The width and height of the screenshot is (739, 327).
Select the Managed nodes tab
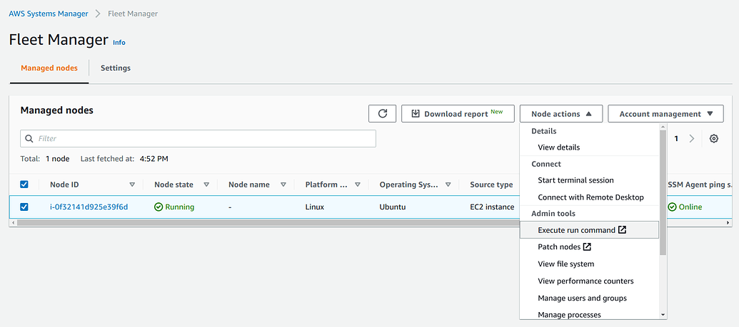coord(49,68)
